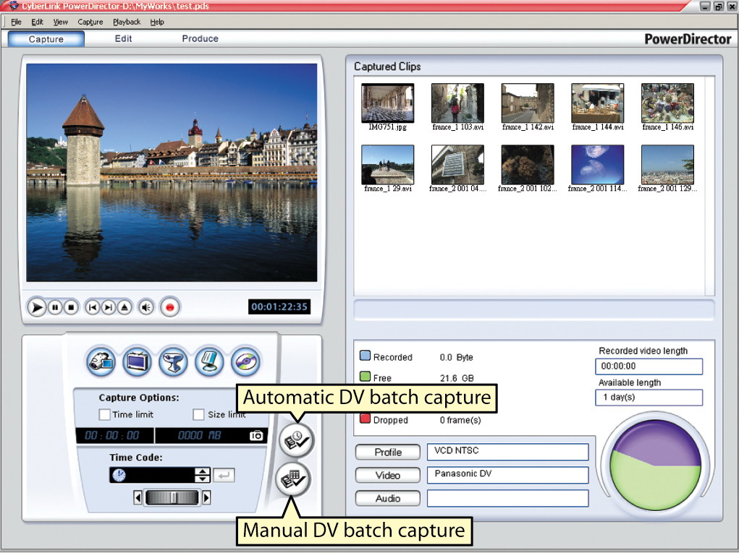Screen dimensions: 739x553
Task: Open the Playback menu
Action: click(127, 22)
